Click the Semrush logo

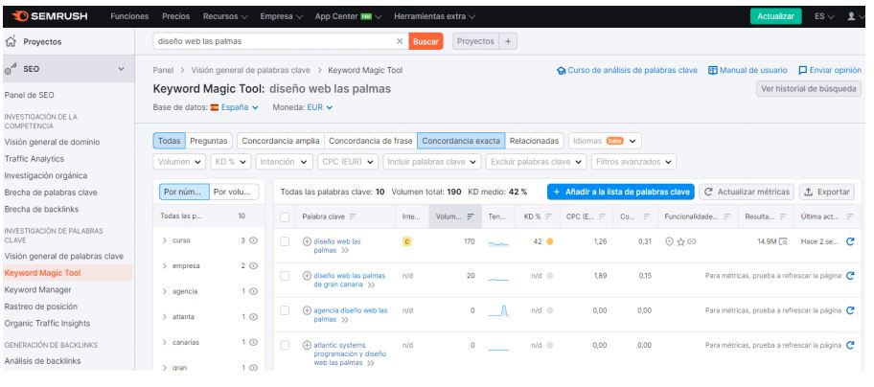coord(50,16)
